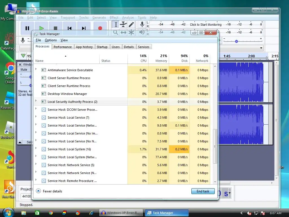Screen dimensions: 289x217
Task: Click the playback volume slider handle
Action: click(x=237, y=41)
